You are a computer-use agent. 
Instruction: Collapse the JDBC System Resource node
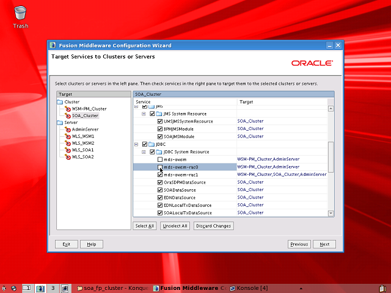(144, 152)
